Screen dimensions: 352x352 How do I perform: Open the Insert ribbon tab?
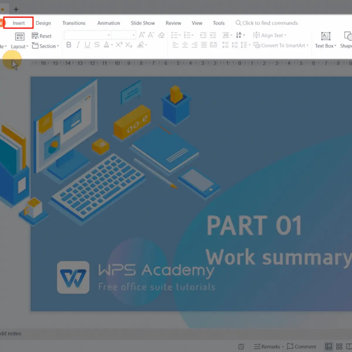point(18,23)
